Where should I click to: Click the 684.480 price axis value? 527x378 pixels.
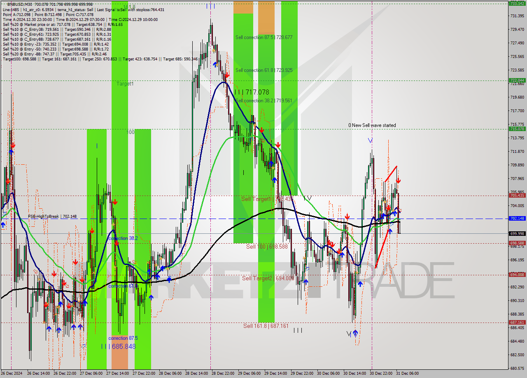point(517,341)
